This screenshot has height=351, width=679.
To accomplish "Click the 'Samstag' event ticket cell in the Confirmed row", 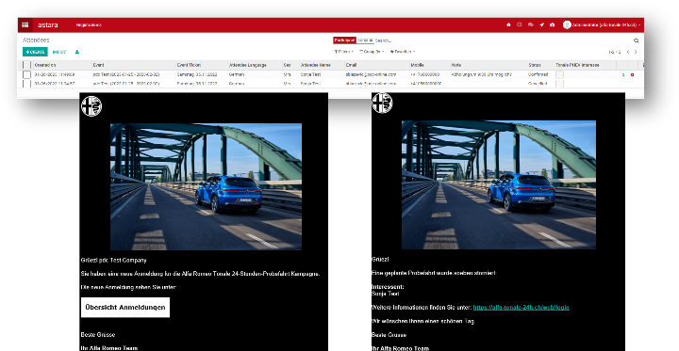I will (197, 74).
